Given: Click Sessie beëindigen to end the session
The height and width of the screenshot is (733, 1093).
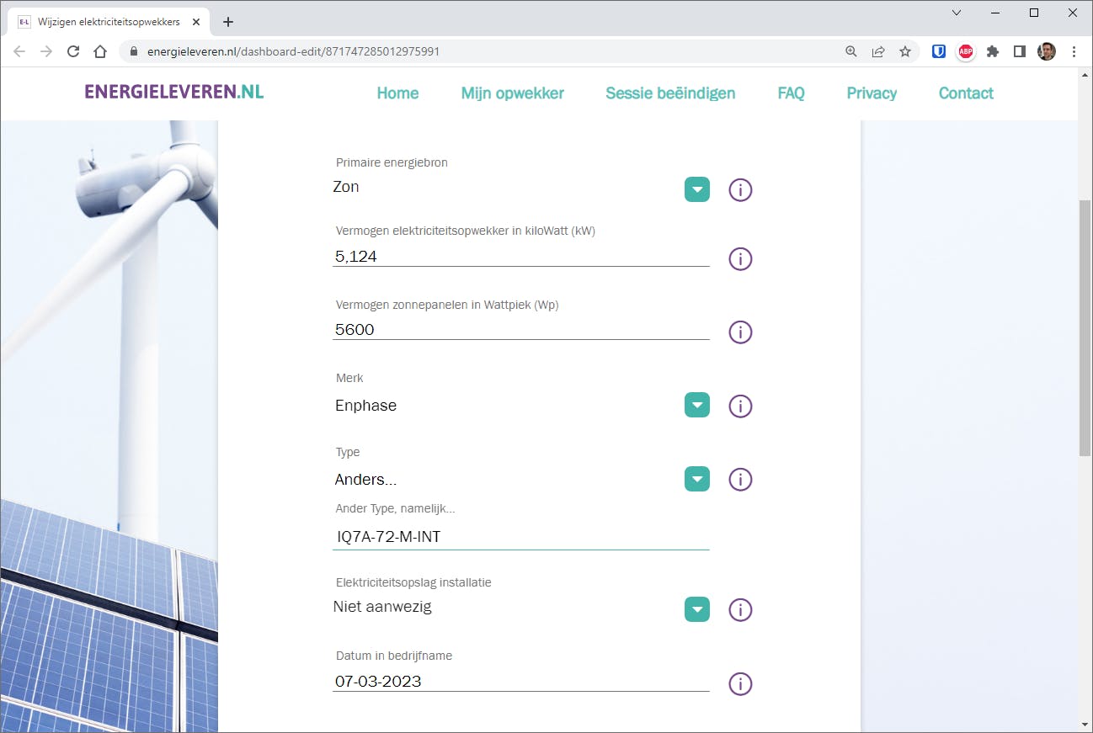Looking at the screenshot, I should [670, 93].
